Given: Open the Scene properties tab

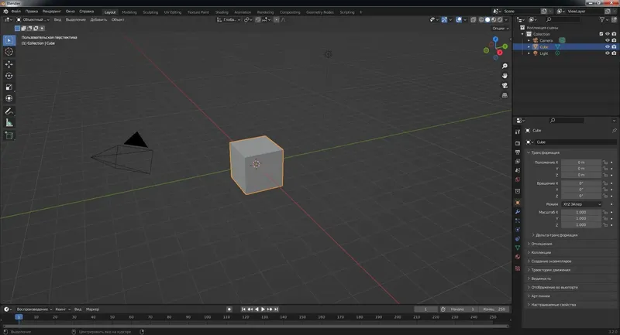Looking at the screenshot, I should (518, 170).
